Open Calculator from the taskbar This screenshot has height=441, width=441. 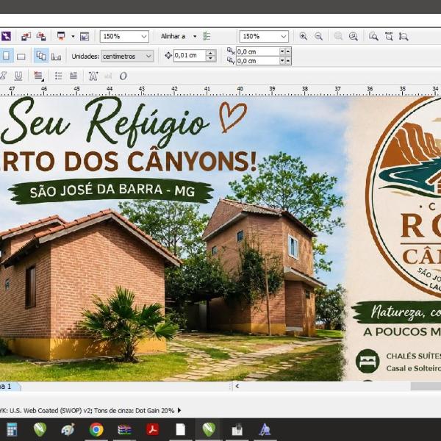[12, 429]
